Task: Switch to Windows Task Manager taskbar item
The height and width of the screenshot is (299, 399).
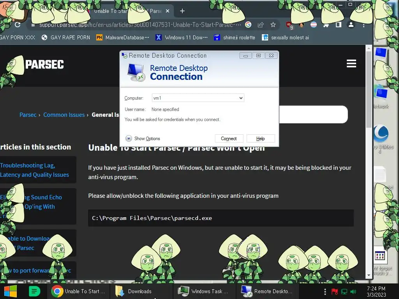Action: point(204,291)
